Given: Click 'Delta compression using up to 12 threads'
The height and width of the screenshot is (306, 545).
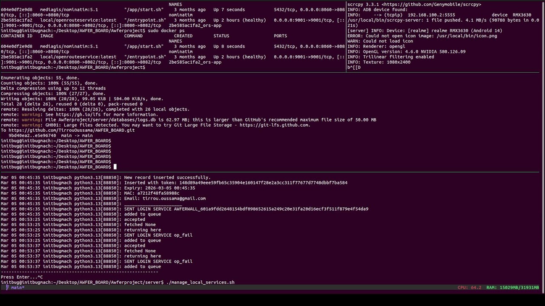Looking at the screenshot, I should pos(53,88).
